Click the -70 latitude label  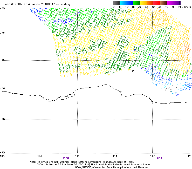(x=2, y=153)
